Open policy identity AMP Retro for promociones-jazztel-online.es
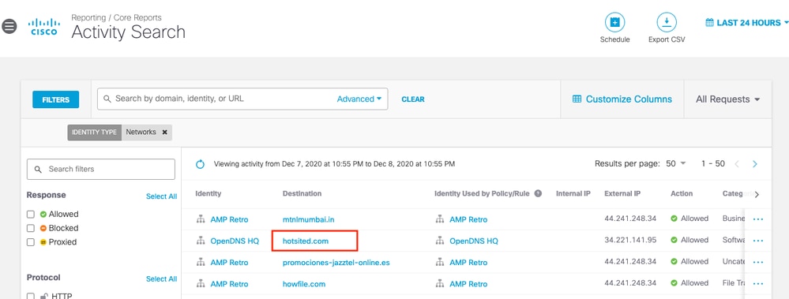This screenshot has height=299, width=789. pyautogui.click(x=468, y=263)
